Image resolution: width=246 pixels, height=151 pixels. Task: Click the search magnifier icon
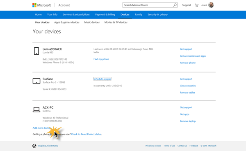click(x=175, y=5)
